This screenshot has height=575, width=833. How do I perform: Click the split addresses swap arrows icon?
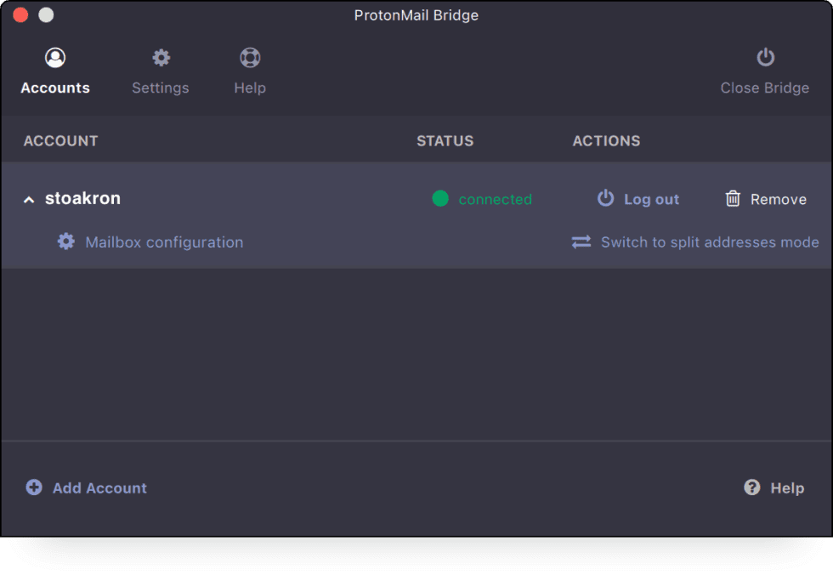(x=581, y=242)
